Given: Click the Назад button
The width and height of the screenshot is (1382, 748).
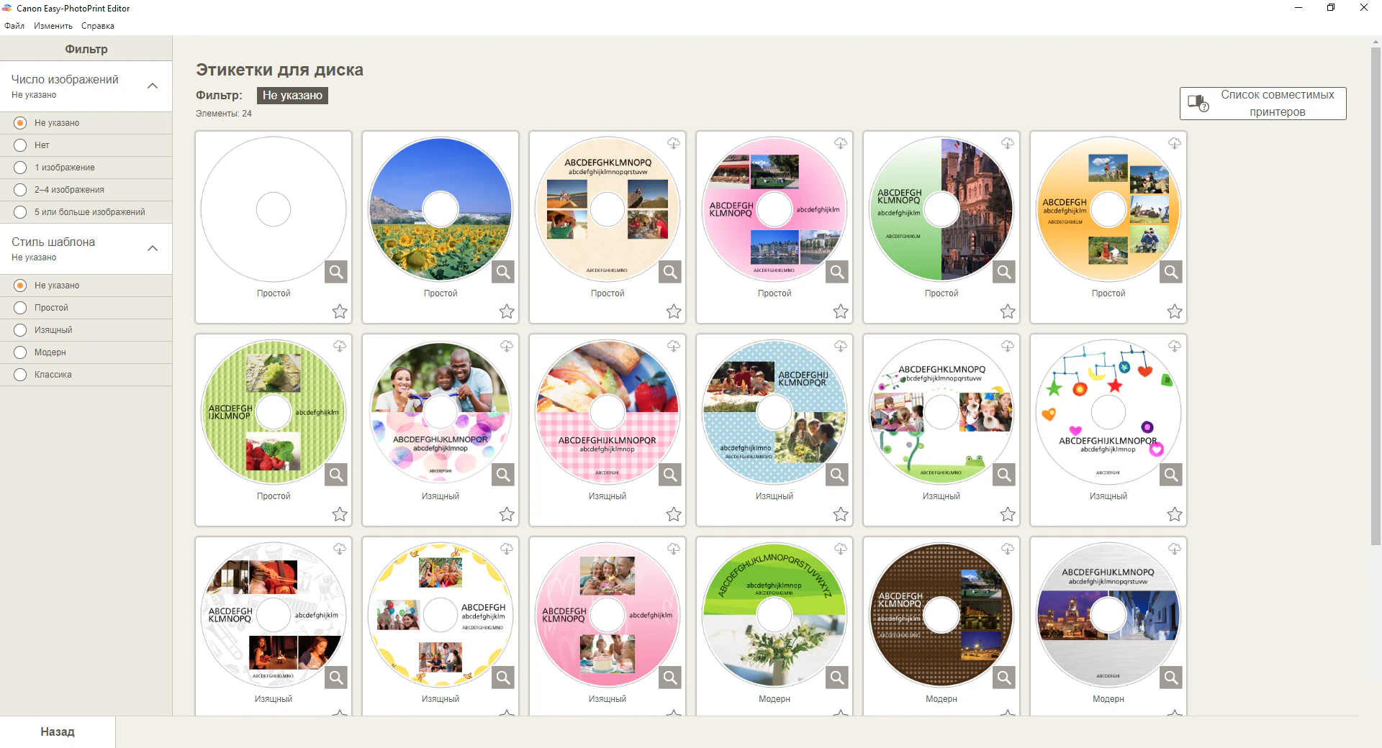Looking at the screenshot, I should click(x=58, y=731).
